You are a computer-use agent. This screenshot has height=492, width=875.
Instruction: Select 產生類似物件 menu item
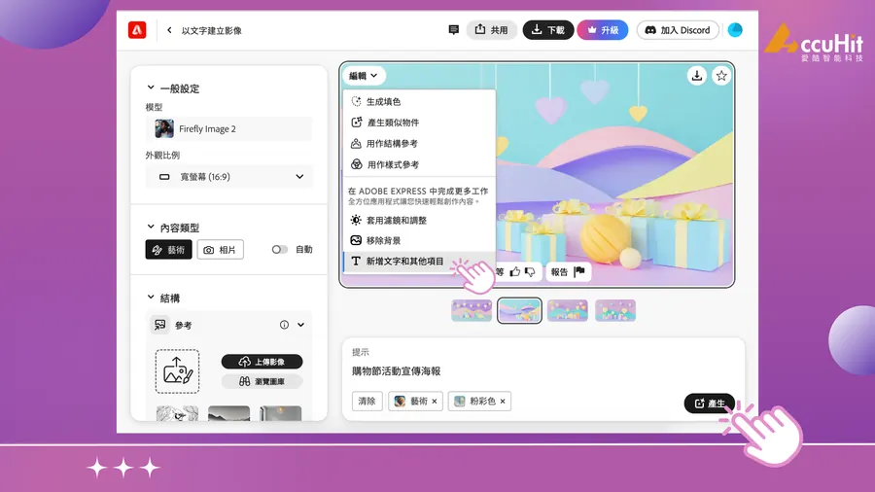419,123
